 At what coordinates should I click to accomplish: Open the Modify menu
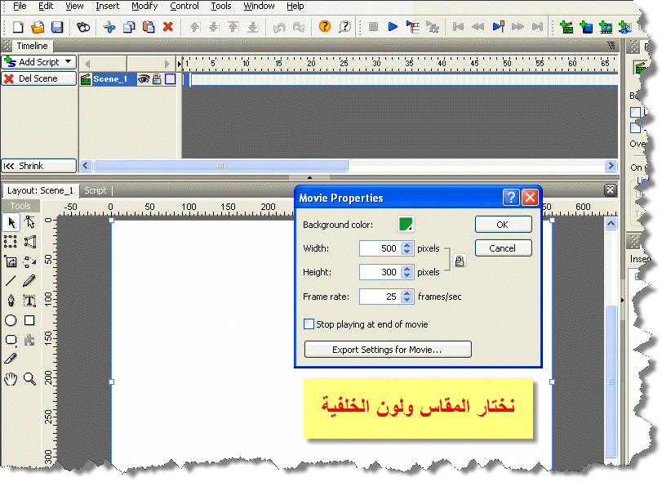tap(144, 6)
